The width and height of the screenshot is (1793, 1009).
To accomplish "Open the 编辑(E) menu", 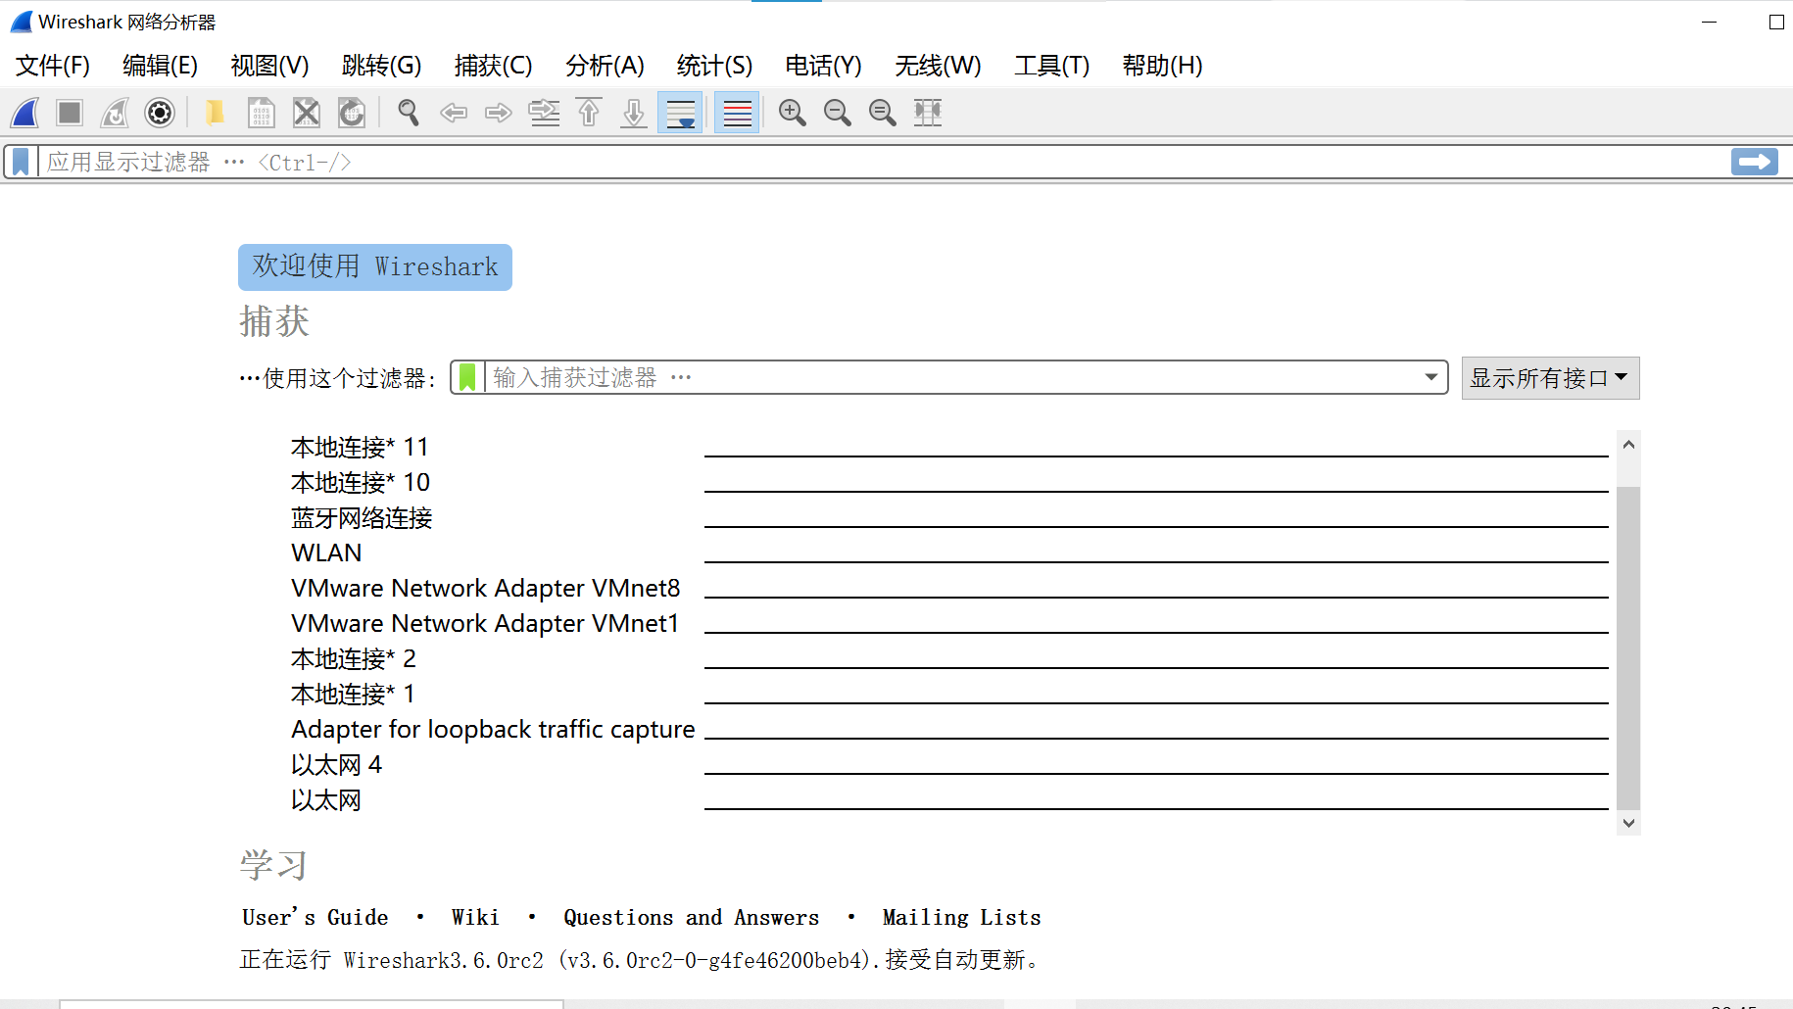I will click(x=161, y=66).
